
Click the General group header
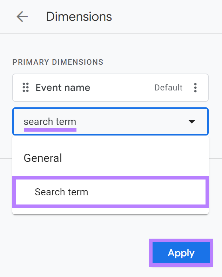[43, 158]
